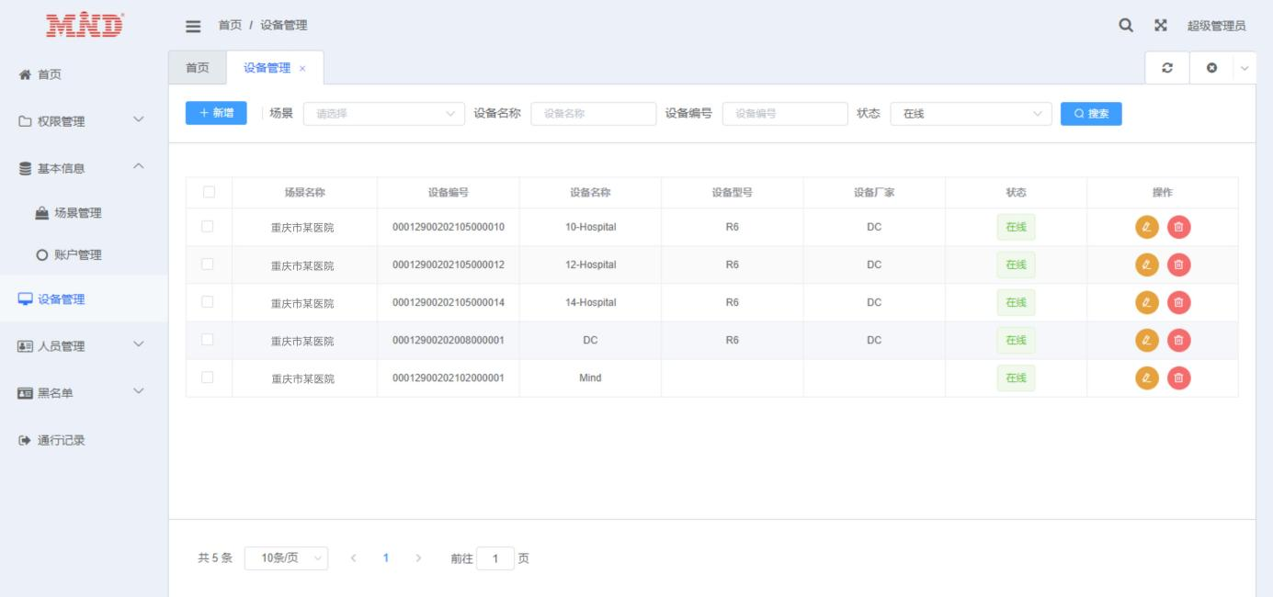Delete the Mind device row
Viewport: 1273px width, 597px height.
click(1179, 377)
